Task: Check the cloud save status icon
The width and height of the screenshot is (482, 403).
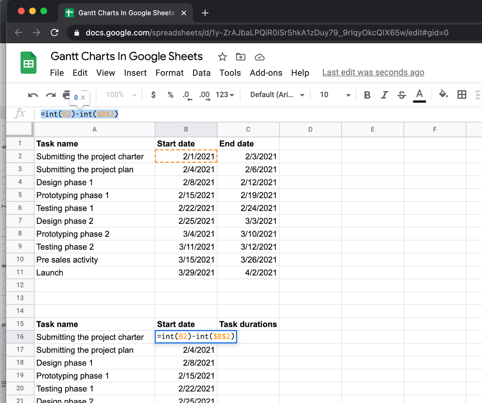Action: point(259,57)
